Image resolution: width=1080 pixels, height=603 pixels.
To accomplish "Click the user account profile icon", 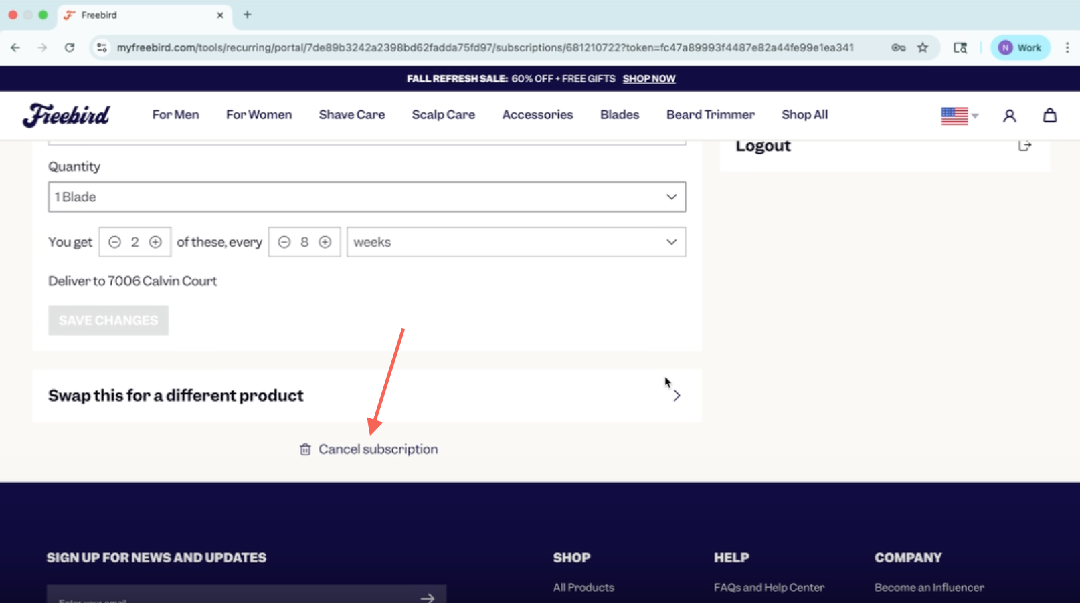I will tap(1009, 116).
